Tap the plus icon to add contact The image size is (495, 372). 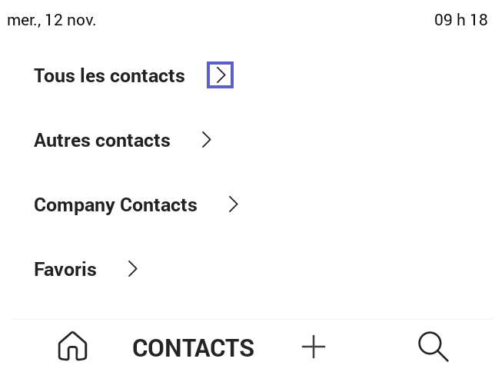click(x=314, y=347)
